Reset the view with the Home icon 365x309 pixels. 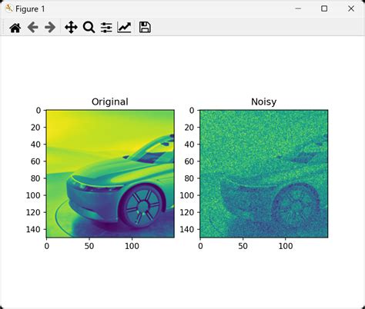tap(15, 28)
